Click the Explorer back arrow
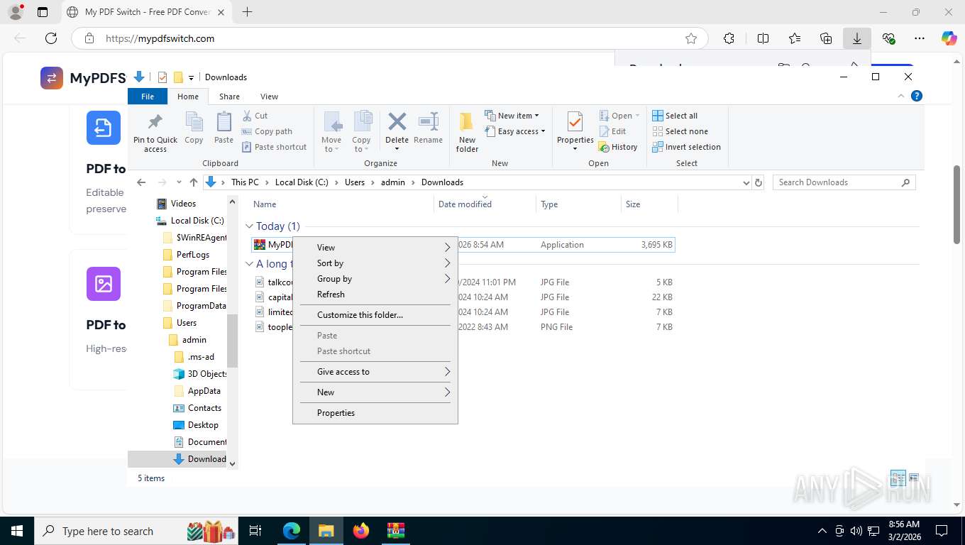This screenshot has width=965, height=545. click(x=141, y=182)
